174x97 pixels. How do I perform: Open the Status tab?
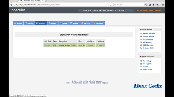18,23
